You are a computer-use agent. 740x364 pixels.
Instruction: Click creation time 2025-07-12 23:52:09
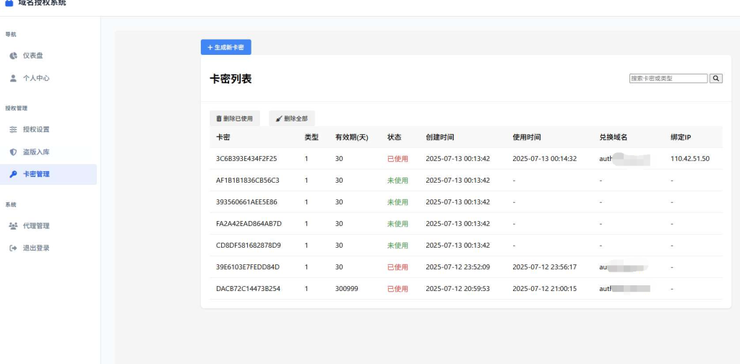point(457,267)
